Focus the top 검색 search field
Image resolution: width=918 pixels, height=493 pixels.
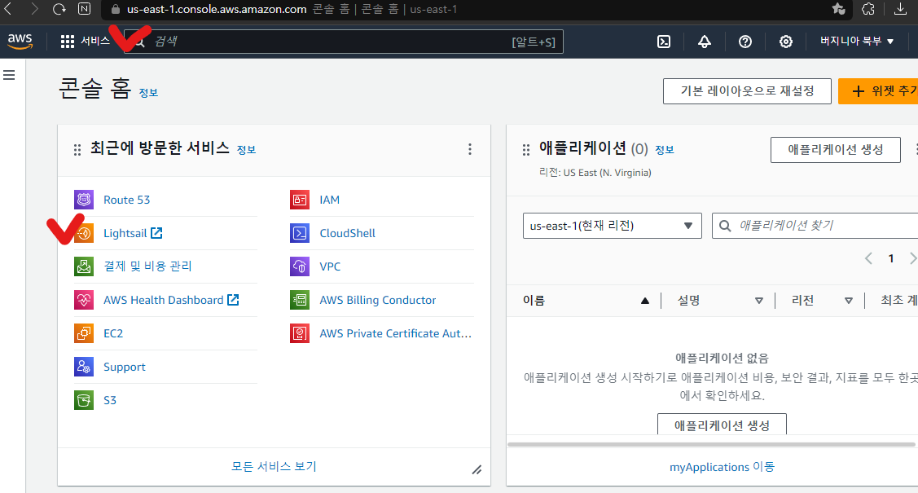click(x=344, y=42)
